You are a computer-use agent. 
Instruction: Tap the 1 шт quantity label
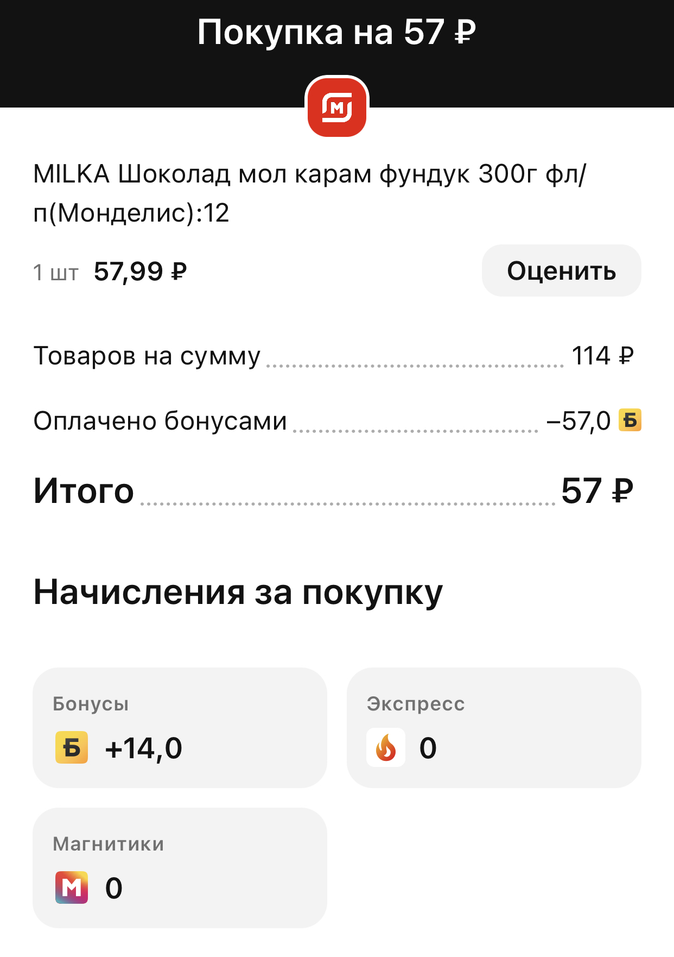coord(56,273)
